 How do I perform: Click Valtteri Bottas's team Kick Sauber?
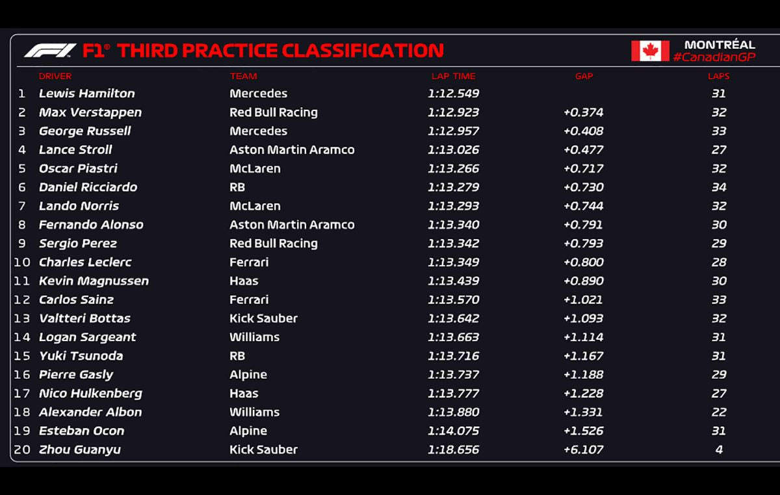coord(263,319)
